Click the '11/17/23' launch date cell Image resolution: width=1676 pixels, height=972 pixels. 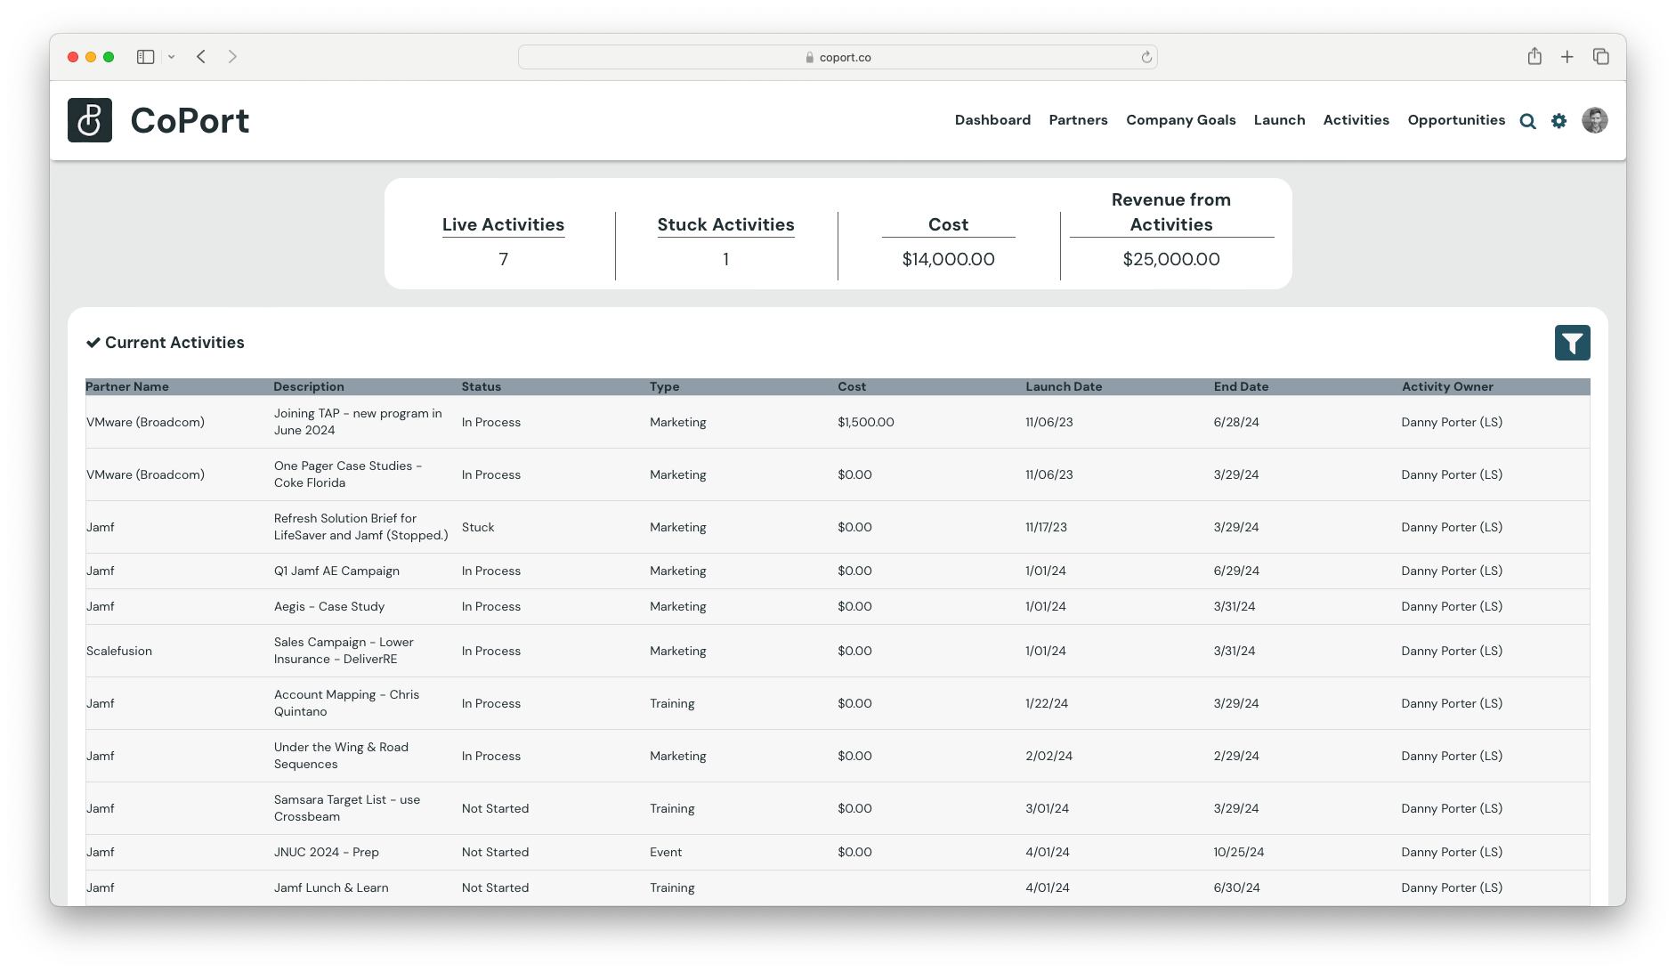[1046, 527]
